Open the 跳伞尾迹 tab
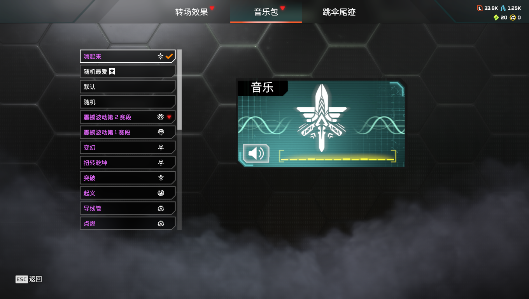This screenshot has width=529, height=299. 339,12
